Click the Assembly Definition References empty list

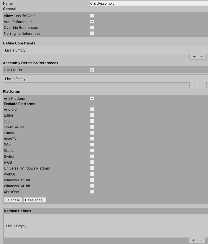[x=105, y=79]
